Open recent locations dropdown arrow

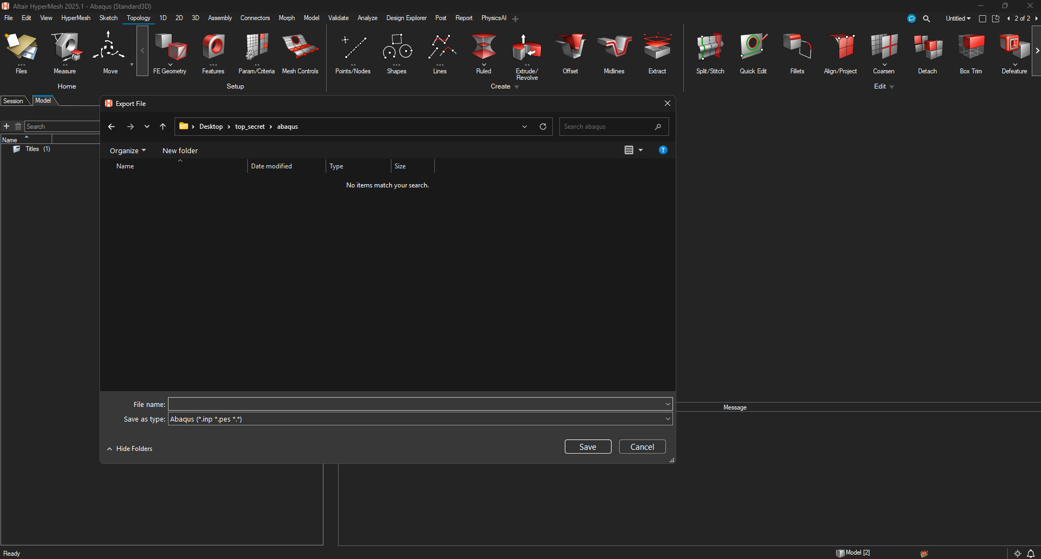[147, 127]
